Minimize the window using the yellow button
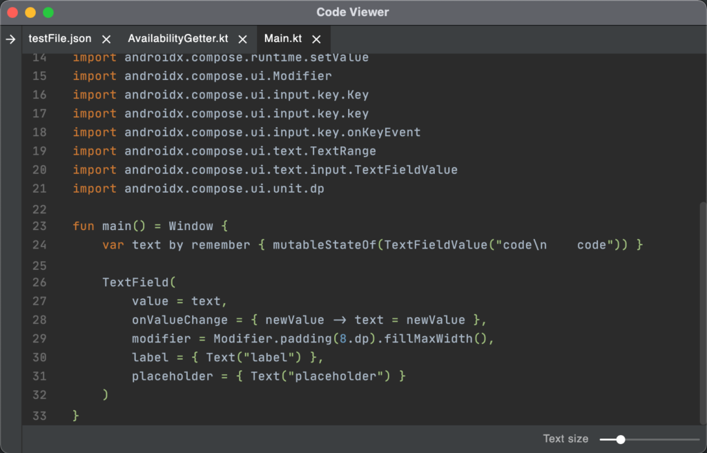The width and height of the screenshot is (707, 453). pyautogui.click(x=30, y=12)
